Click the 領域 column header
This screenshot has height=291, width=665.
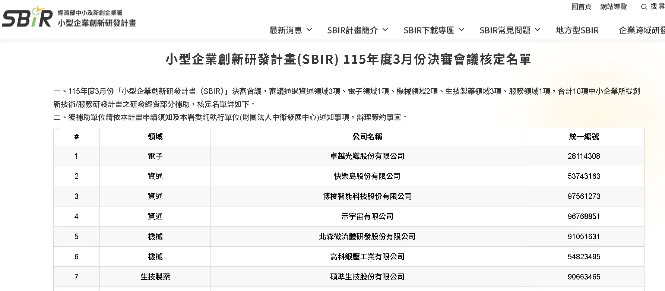pos(155,137)
